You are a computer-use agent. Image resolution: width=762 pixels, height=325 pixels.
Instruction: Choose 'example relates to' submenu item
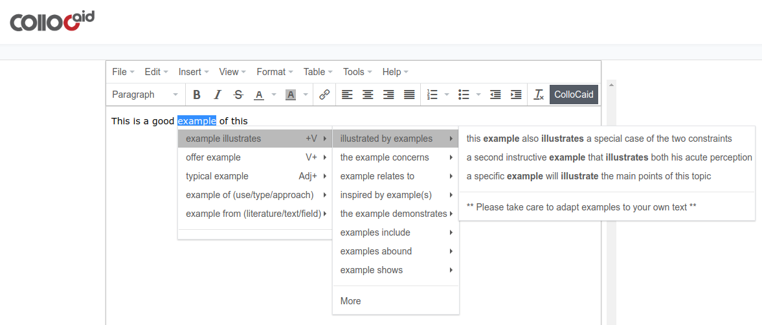tap(396, 176)
